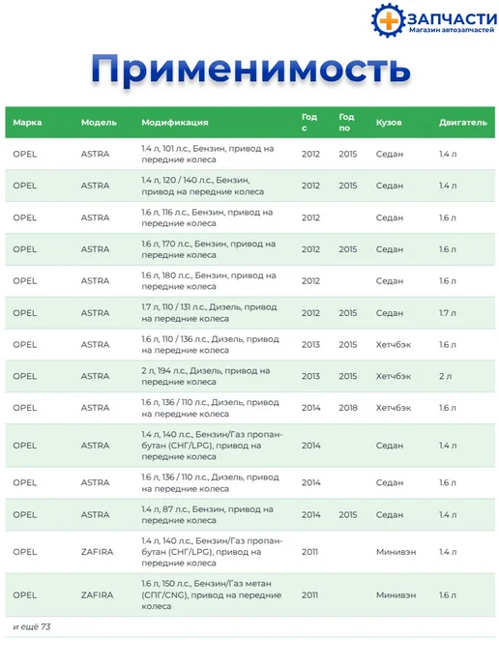Click the Год с column header
Screen dimensions: 499x665
[309, 122]
